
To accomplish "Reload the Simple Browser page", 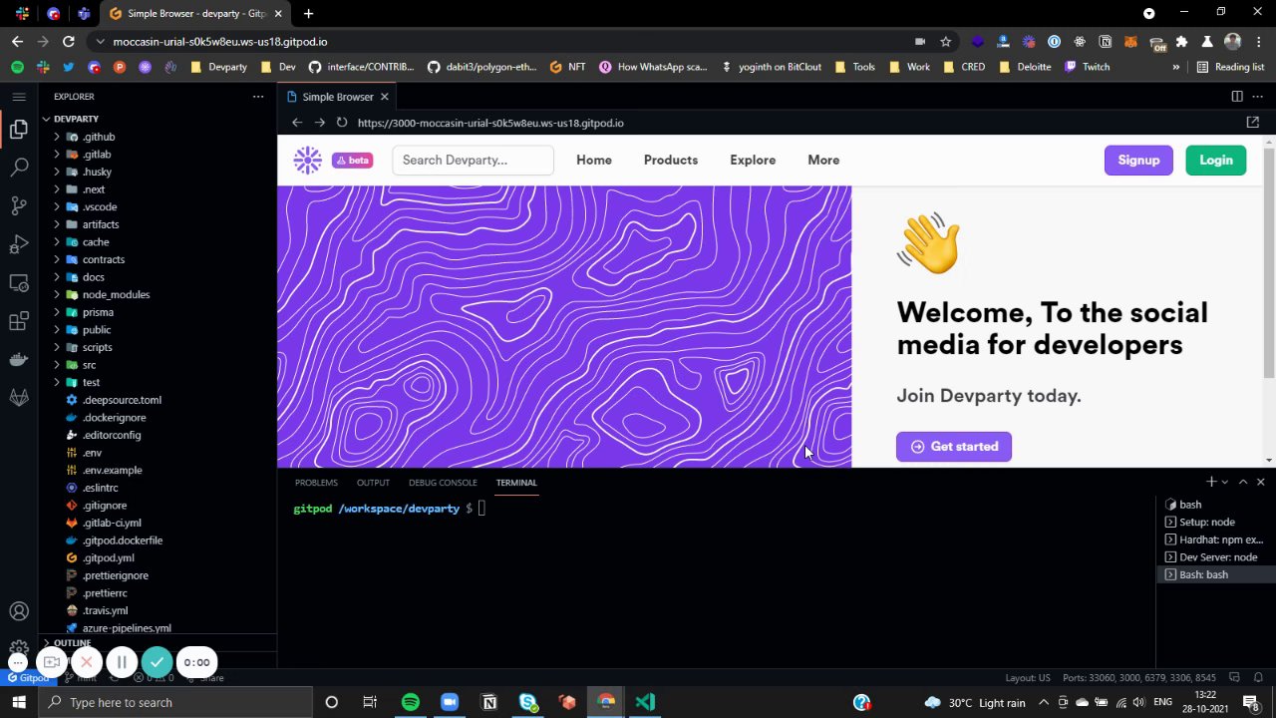I will click(342, 123).
